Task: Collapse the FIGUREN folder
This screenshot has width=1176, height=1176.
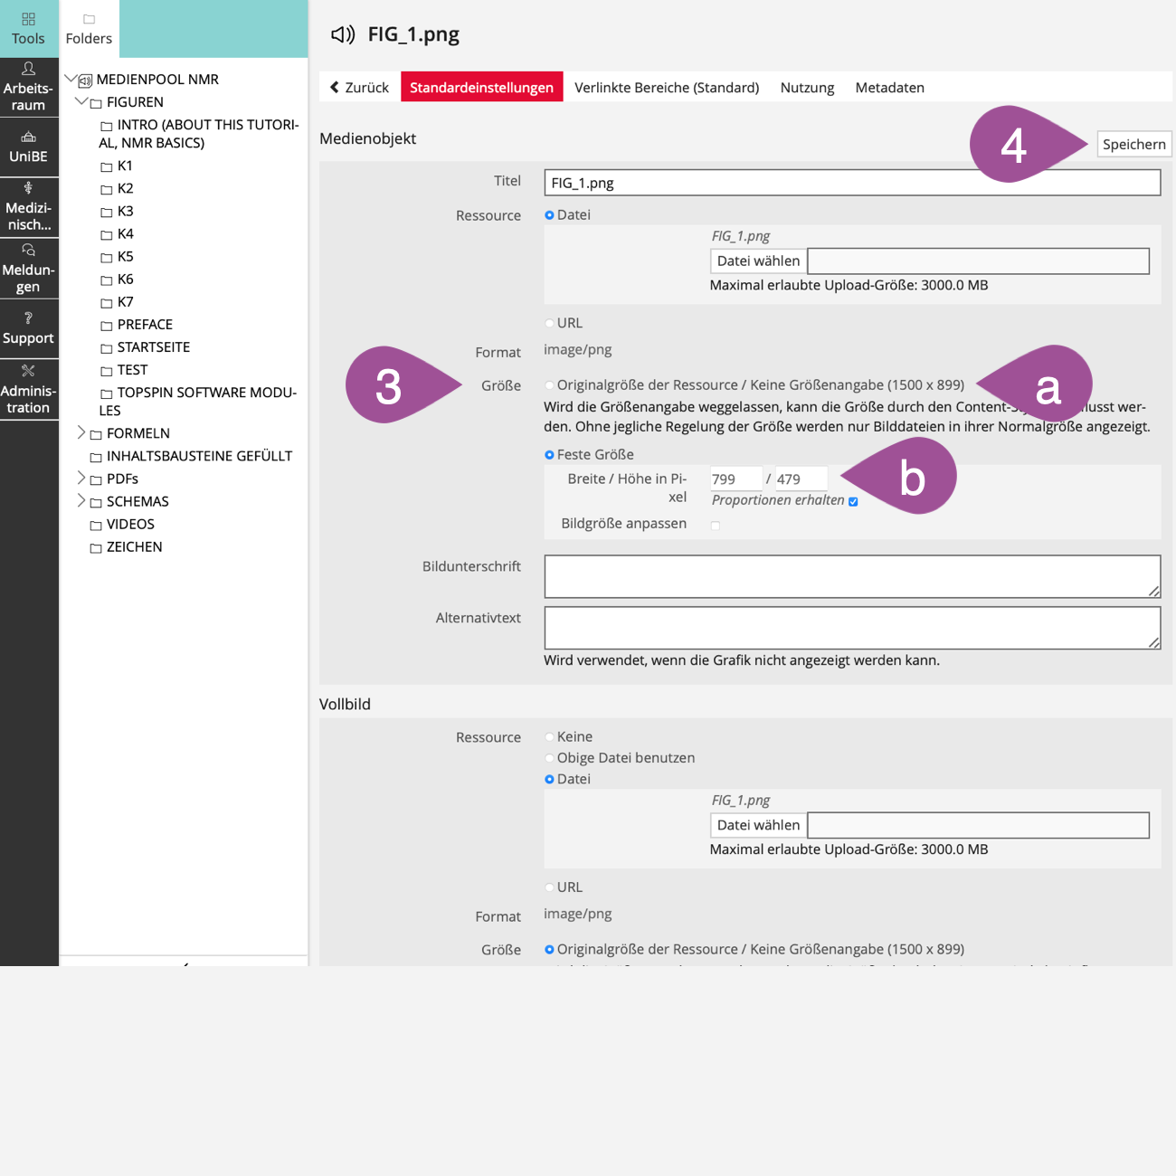Action: coord(81,101)
